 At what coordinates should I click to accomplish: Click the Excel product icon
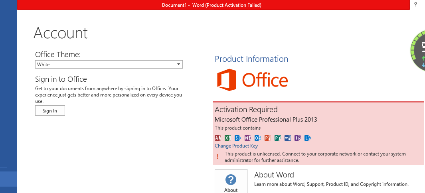coord(228,138)
